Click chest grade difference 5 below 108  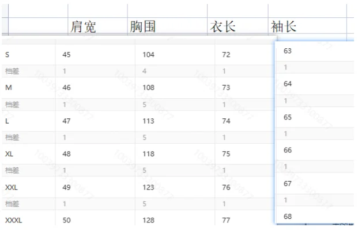pos(144,105)
